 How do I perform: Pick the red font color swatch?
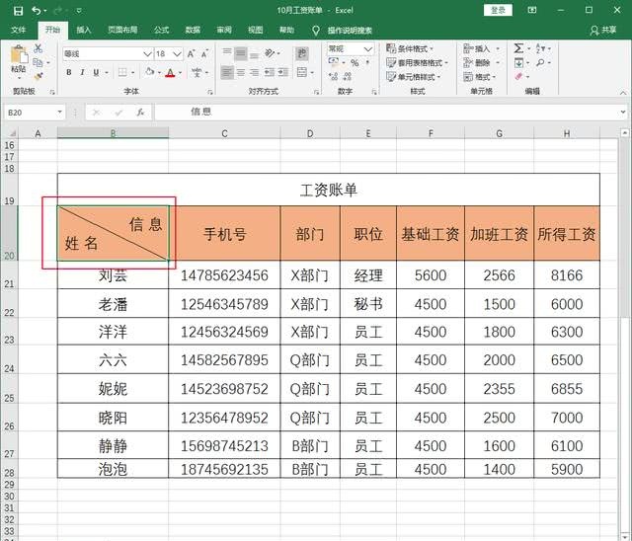click(170, 73)
